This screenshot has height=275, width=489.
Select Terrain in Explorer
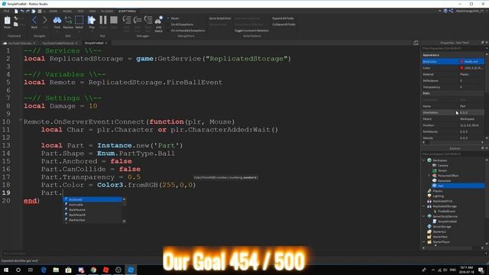(442, 170)
